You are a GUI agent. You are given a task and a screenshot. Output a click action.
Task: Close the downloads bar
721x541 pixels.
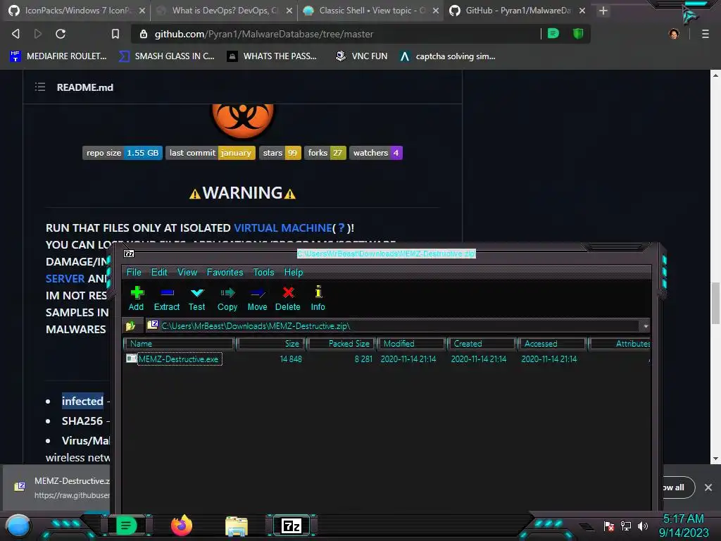click(708, 487)
